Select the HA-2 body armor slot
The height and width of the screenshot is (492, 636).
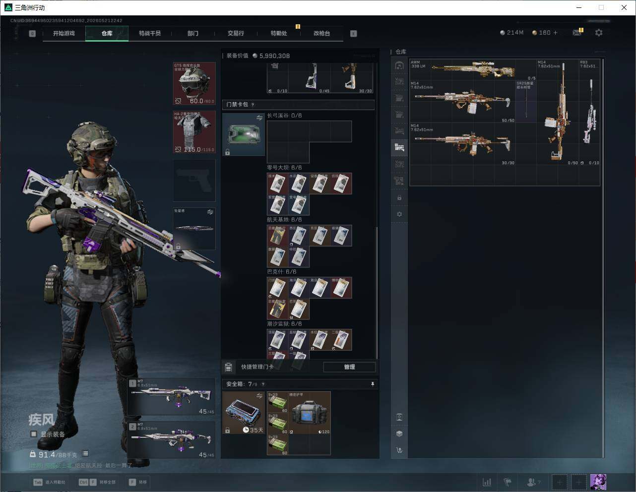(194, 132)
